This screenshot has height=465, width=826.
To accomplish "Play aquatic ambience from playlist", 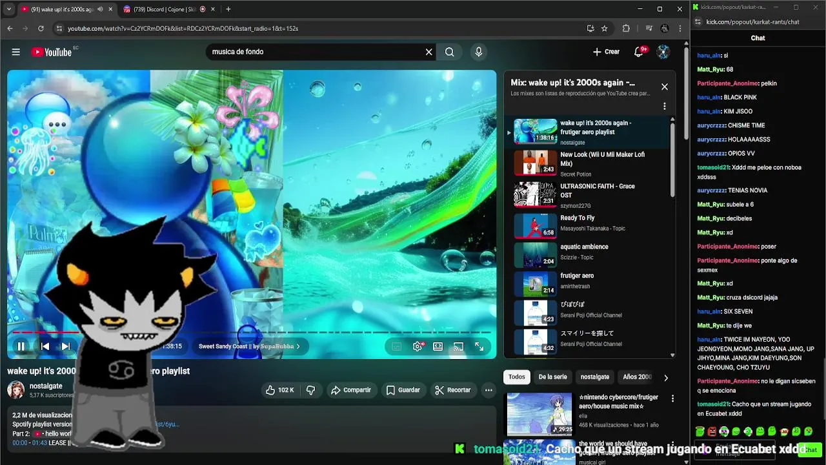I will click(587, 254).
